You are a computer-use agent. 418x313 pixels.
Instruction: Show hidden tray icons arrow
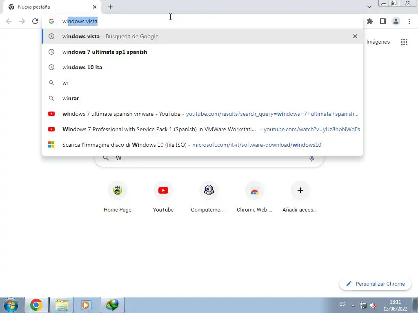[x=353, y=305]
